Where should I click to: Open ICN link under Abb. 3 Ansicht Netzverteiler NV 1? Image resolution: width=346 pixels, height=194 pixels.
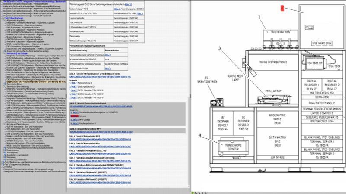[x=102, y=132]
